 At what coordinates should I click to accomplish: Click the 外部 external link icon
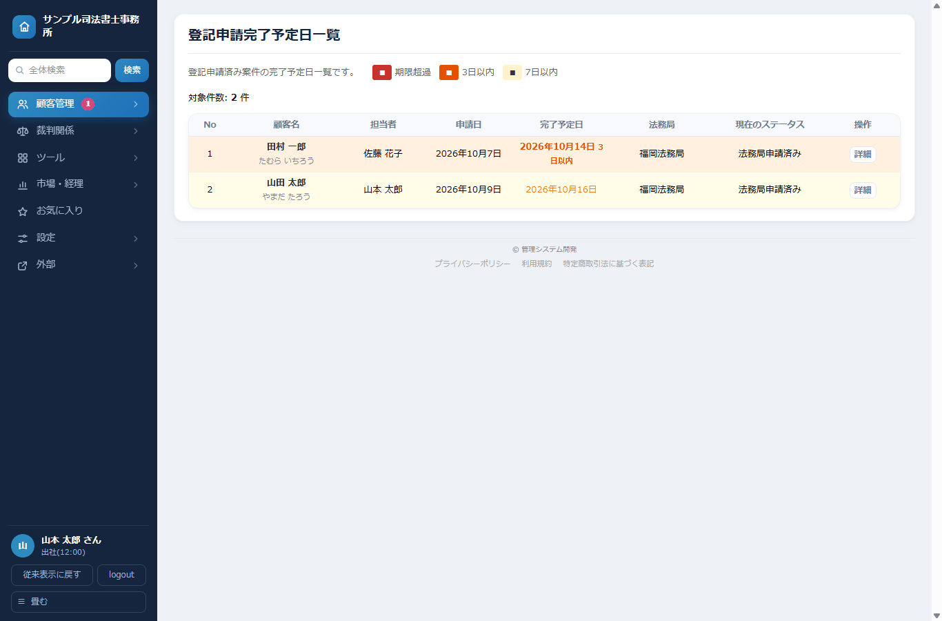[x=23, y=265]
